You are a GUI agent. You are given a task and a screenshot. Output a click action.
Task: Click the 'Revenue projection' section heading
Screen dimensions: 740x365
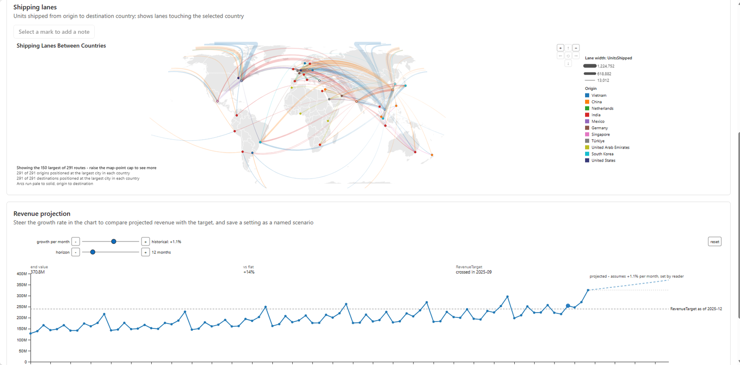pos(42,214)
